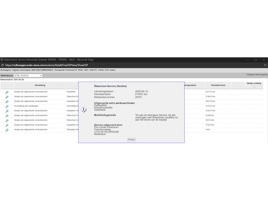Close the dialog with the Sluiten button
Viewport: 268px width, 201px height.
(x=131, y=140)
